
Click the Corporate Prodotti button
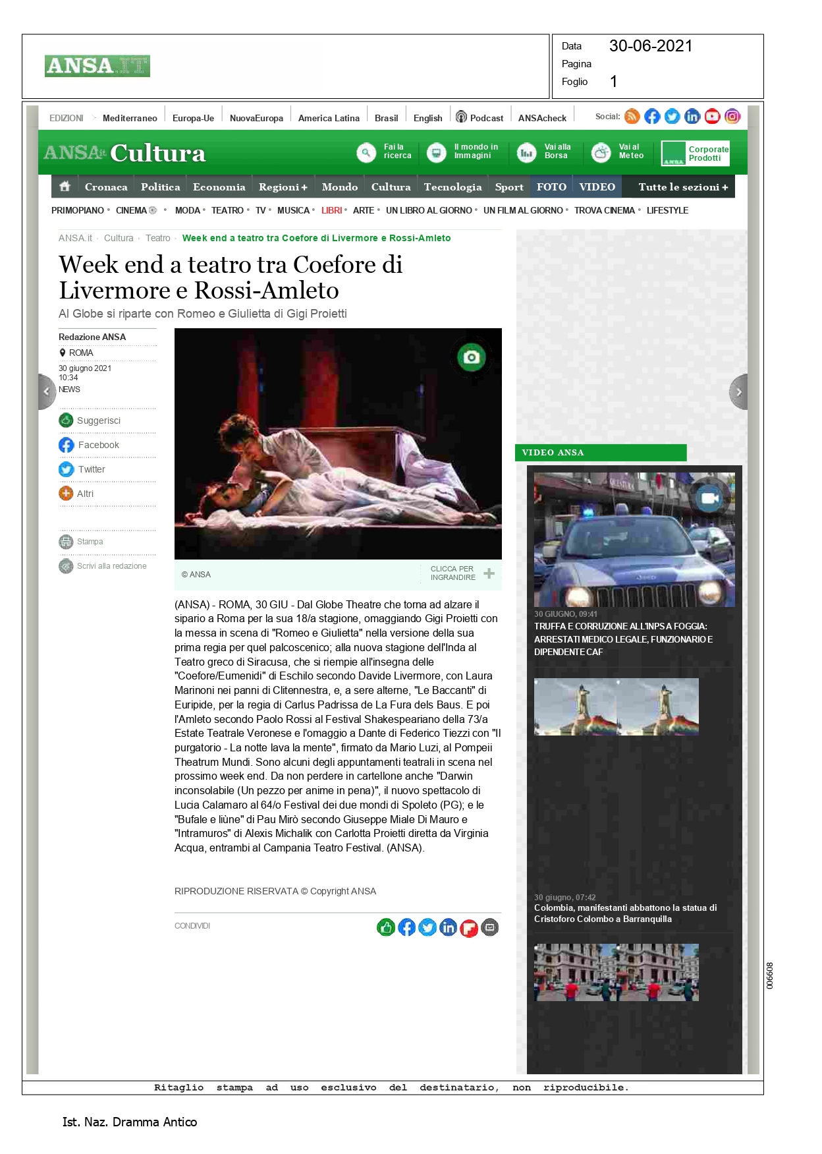[x=696, y=154]
